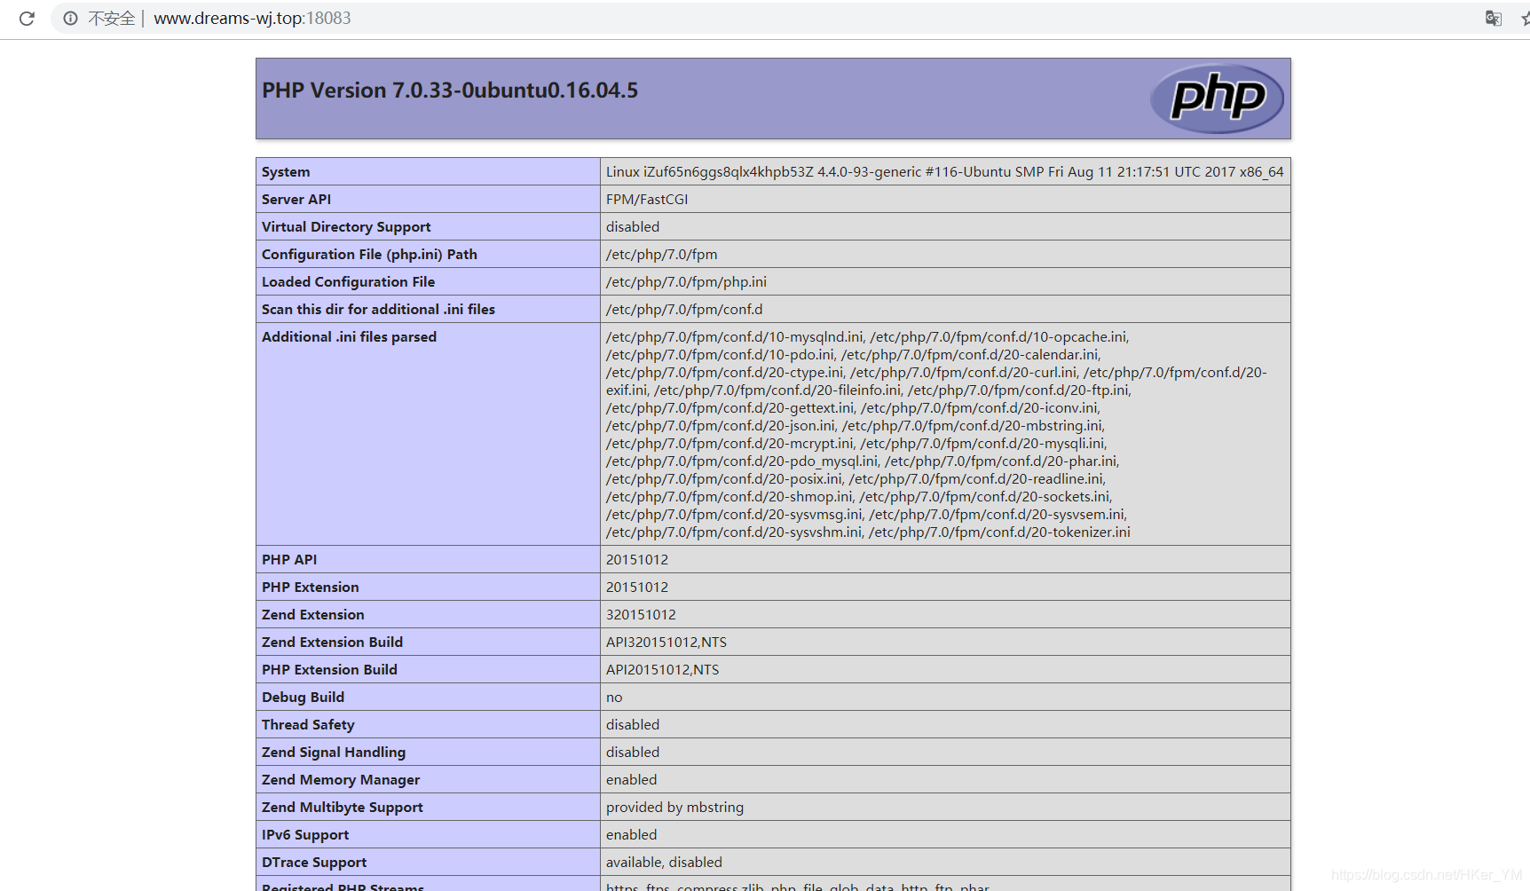Viewport: 1530px width, 891px height.
Task: Click the 'PHP API' row label
Action: tap(289, 560)
